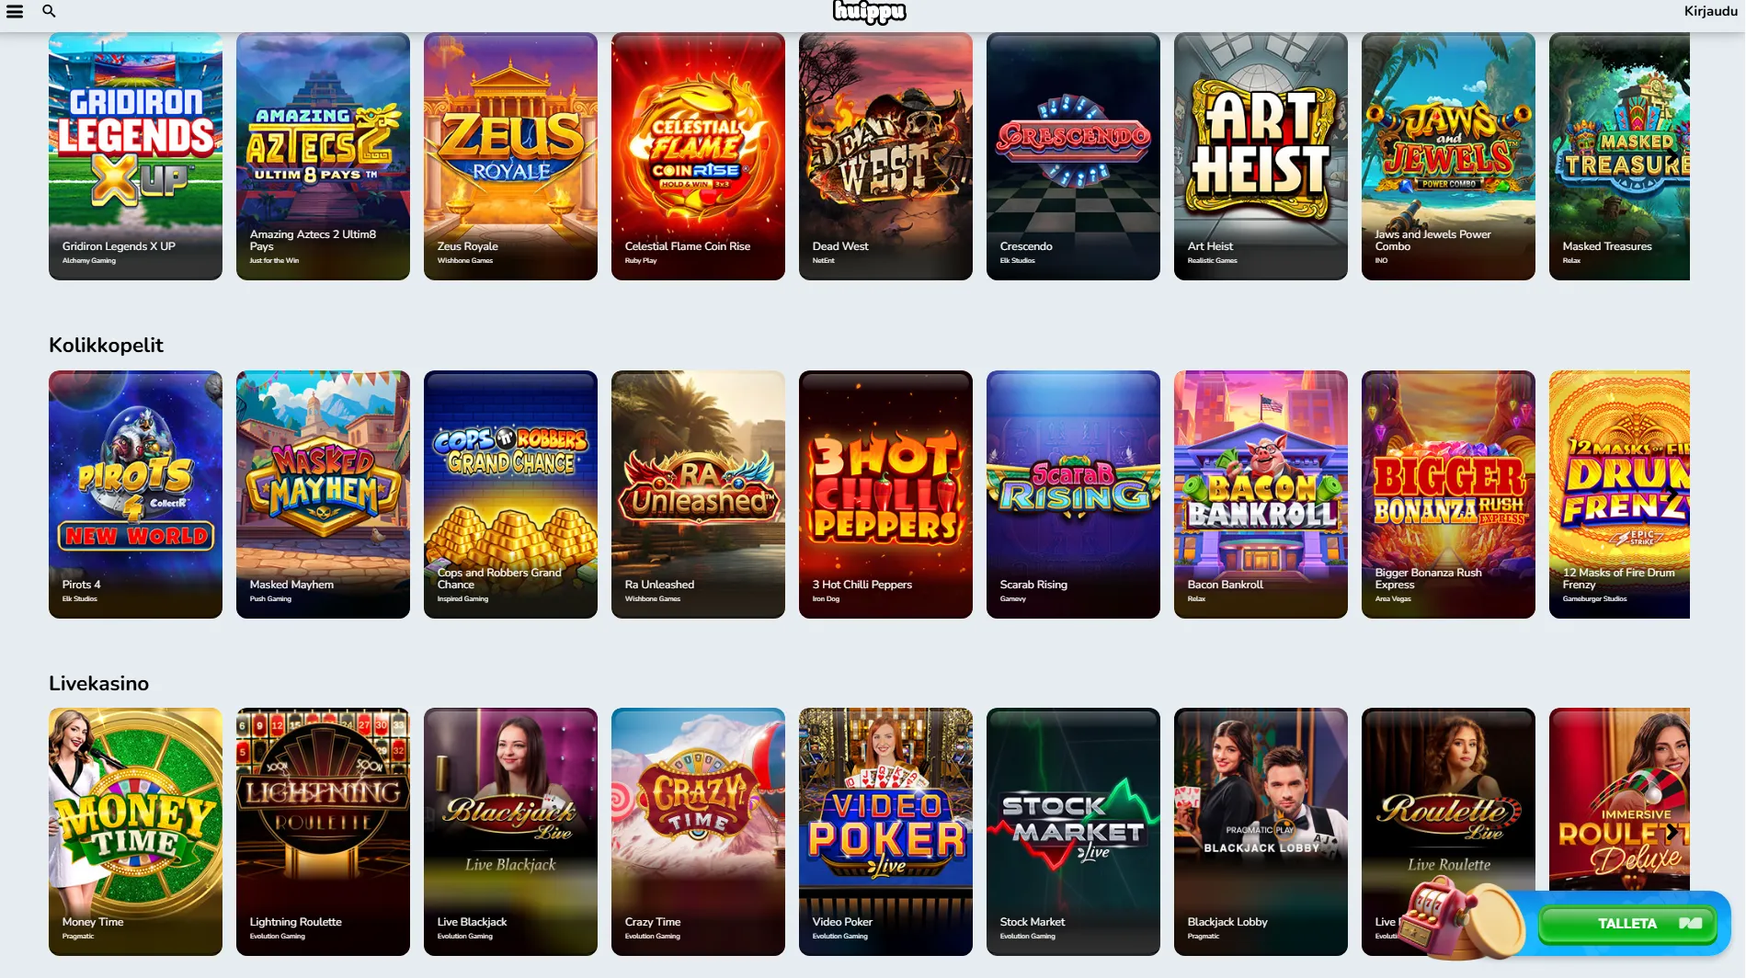Click Kirjaudu login link

(x=1710, y=11)
